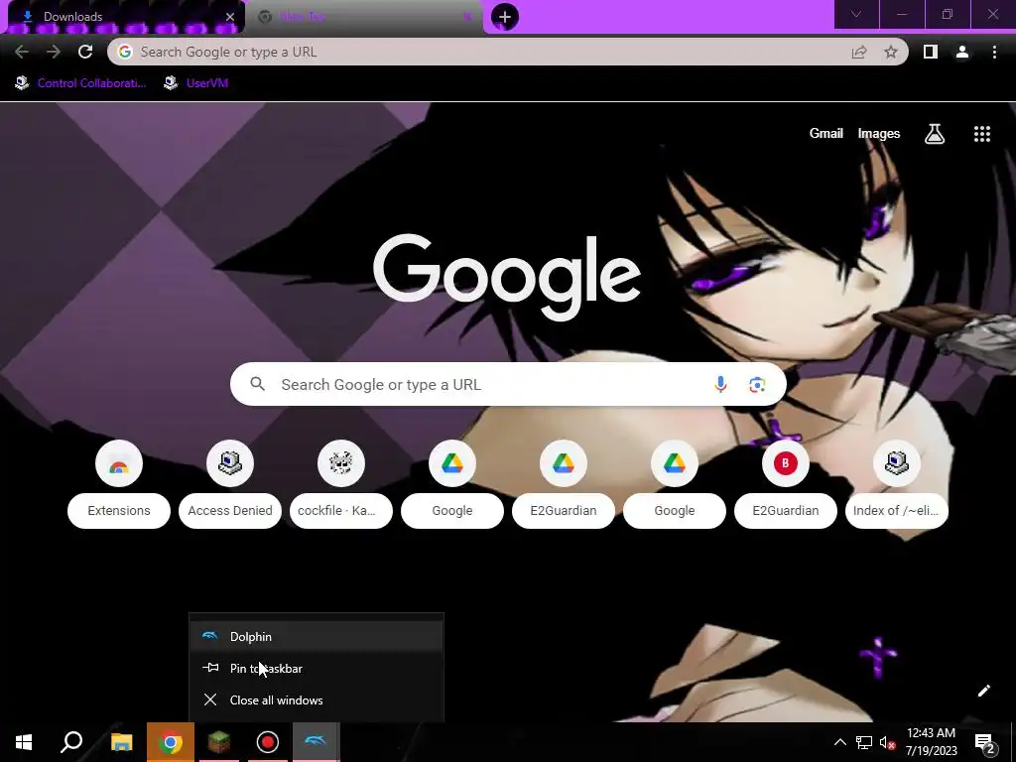Show hidden system tray icons
This screenshot has width=1016, height=762.
tap(839, 743)
